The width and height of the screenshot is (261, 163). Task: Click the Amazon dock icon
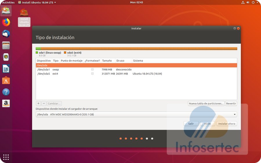tap(6, 103)
